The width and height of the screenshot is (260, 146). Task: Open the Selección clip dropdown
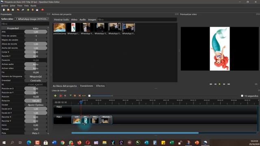(32, 19)
